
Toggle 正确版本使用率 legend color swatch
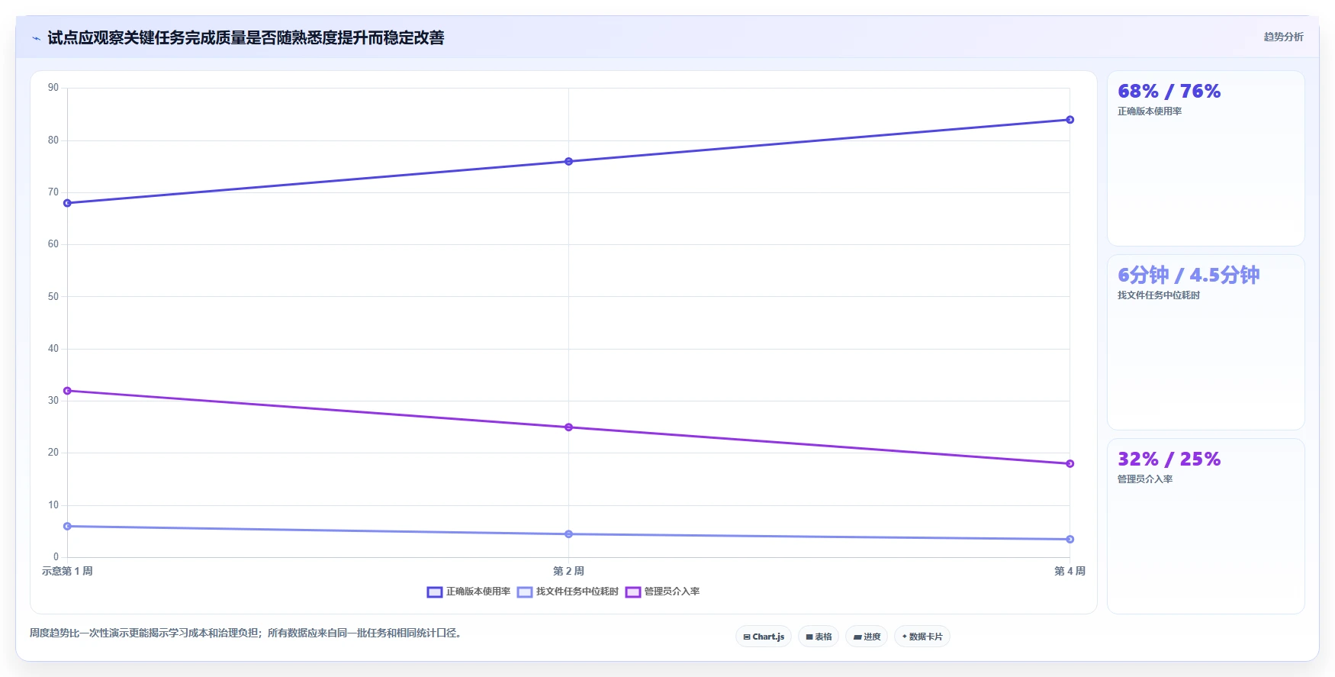point(435,592)
